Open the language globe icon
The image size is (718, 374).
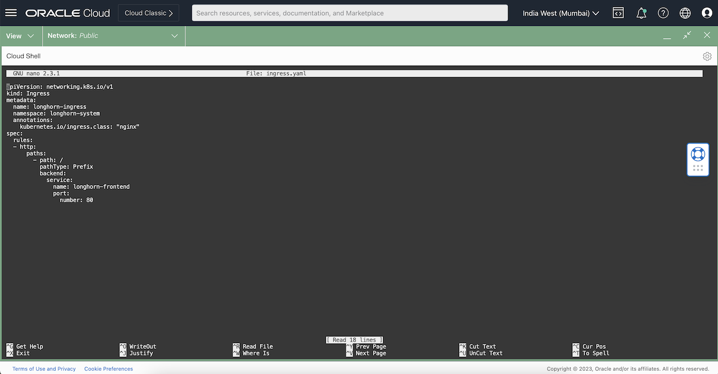point(685,13)
